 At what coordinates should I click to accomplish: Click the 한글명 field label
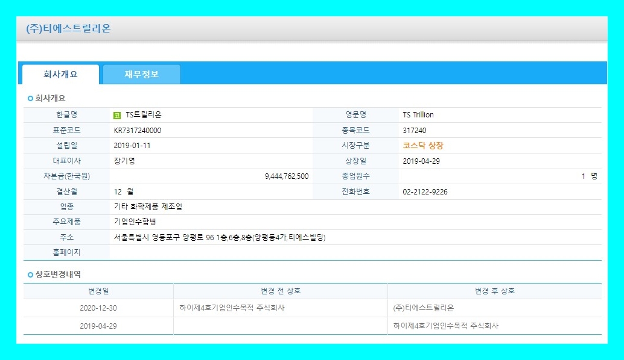[x=67, y=115]
